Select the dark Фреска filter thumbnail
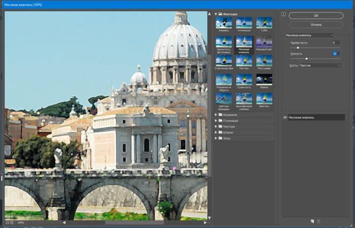 point(264,80)
